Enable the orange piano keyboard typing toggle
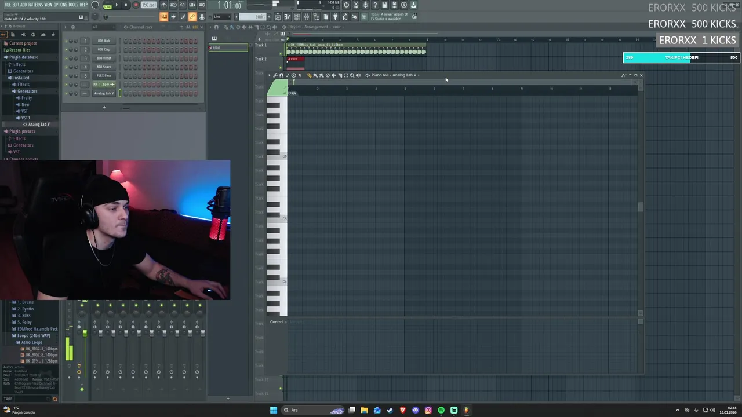 coord(163,17)
